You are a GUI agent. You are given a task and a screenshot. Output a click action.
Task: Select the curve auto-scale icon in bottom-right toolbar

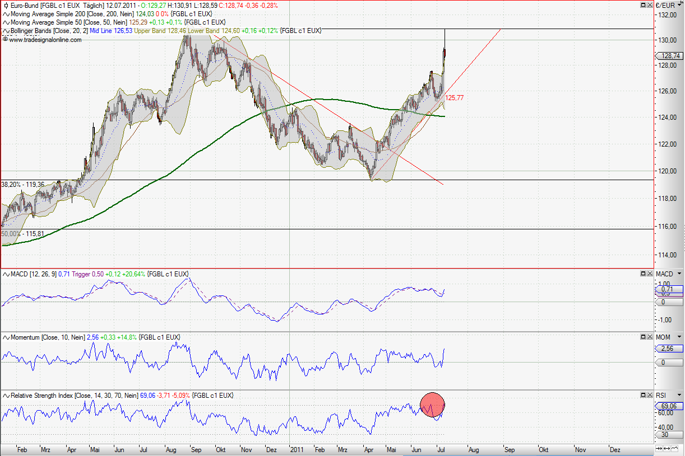675,448
